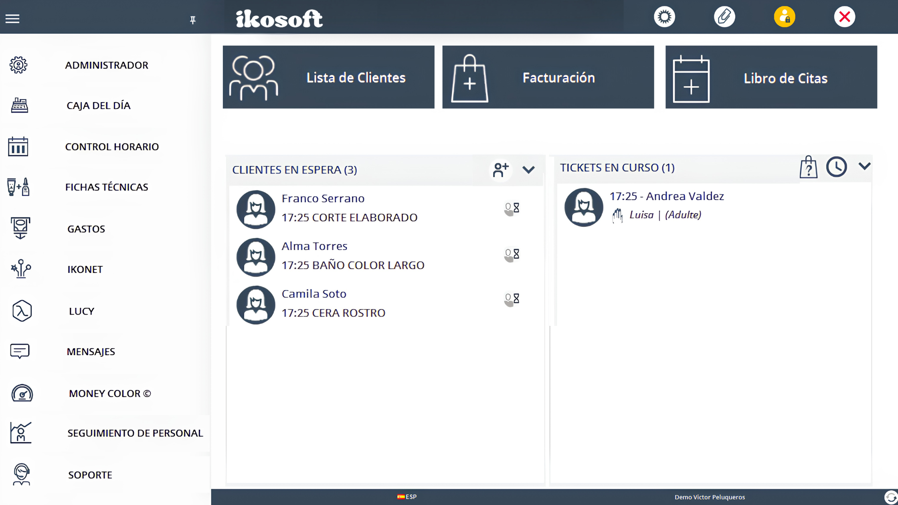The height and width of the screenshot is (505, 898).
Task: Open FICHAS TÉCNICAS section
Action: click(107, 187)
